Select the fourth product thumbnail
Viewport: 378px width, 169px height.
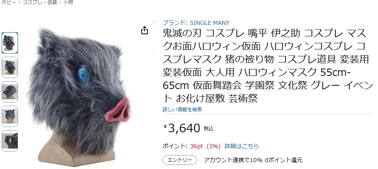pos(10,116)
